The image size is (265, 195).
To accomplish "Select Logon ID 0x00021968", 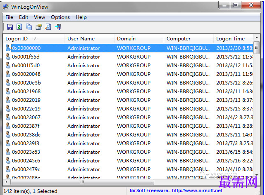I will (26, 92).
